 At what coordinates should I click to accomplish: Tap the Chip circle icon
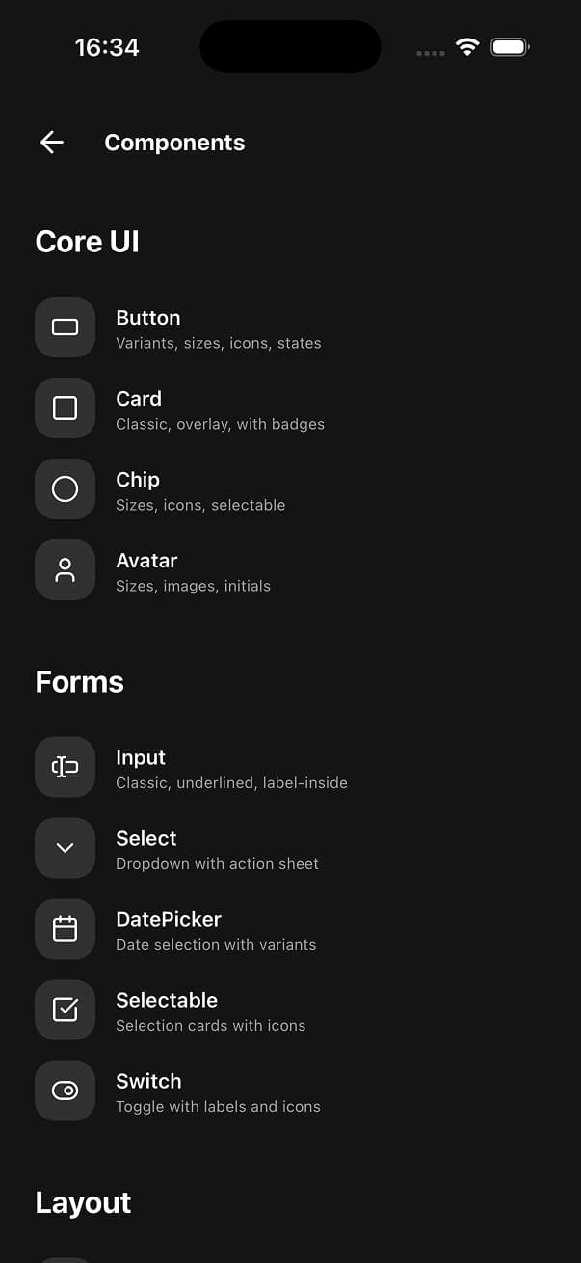pyautogui.click(x=65, y=488)
